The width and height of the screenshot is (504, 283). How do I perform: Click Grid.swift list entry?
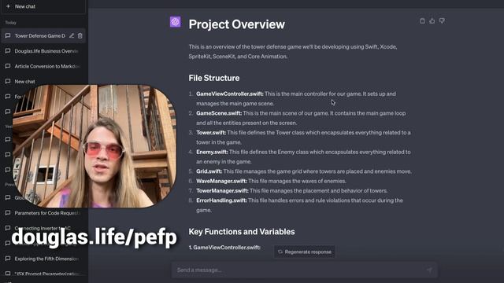(209, 171)
